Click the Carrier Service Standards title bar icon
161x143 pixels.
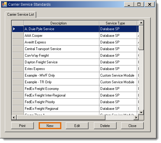5,5
